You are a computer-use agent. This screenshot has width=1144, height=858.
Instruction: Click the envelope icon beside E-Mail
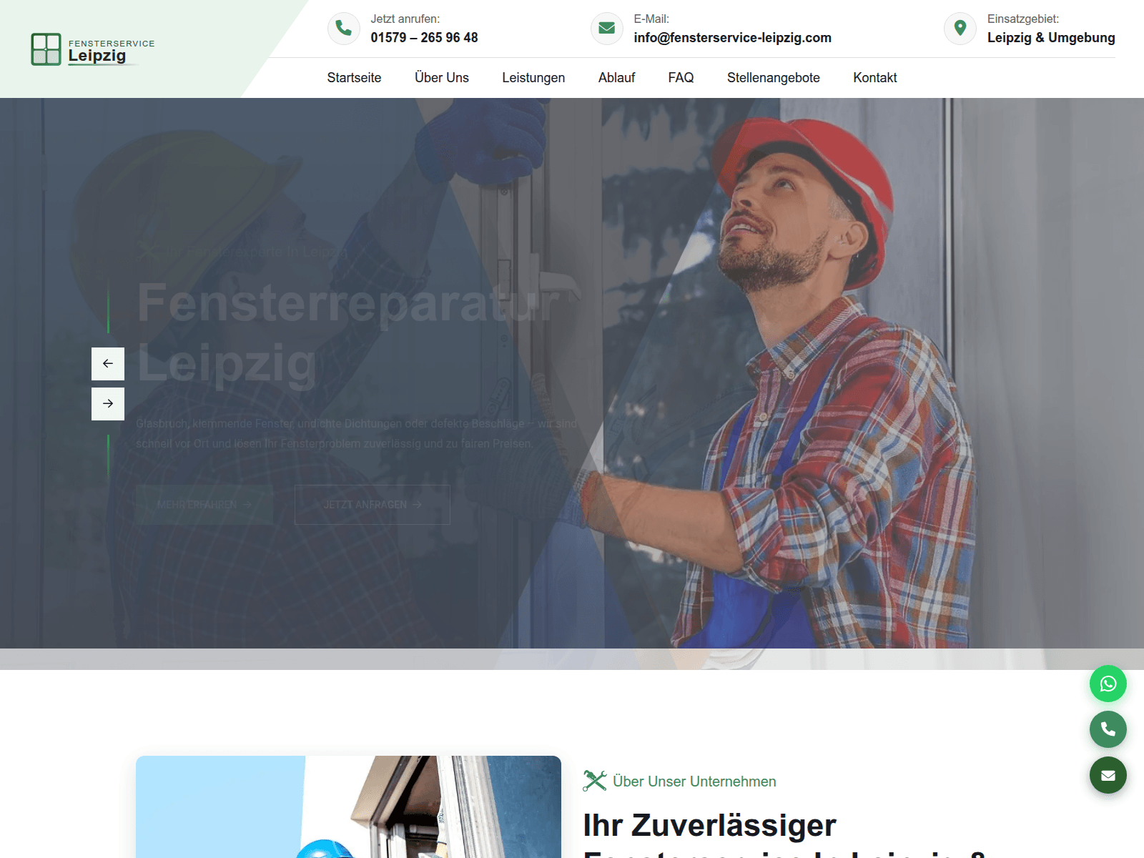[x=607, y=29]
